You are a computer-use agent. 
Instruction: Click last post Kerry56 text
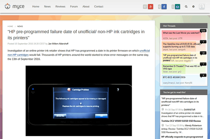tap(184, 83)
